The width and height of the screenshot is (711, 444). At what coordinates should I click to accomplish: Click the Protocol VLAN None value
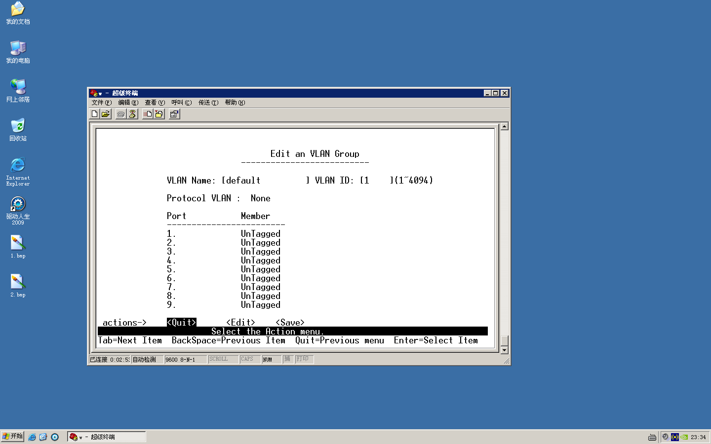[261, 198]
